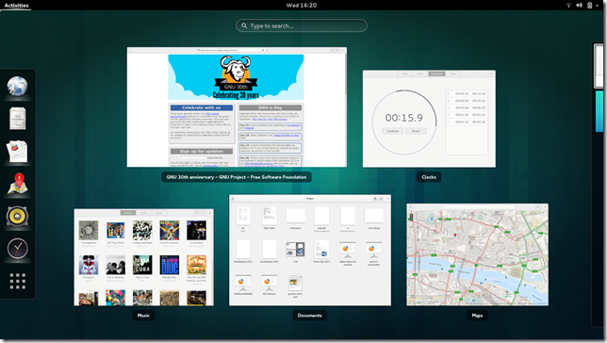607x343 pixels.
Task: Select the second teal workspace thumbnail
Action: coord(599,111)
